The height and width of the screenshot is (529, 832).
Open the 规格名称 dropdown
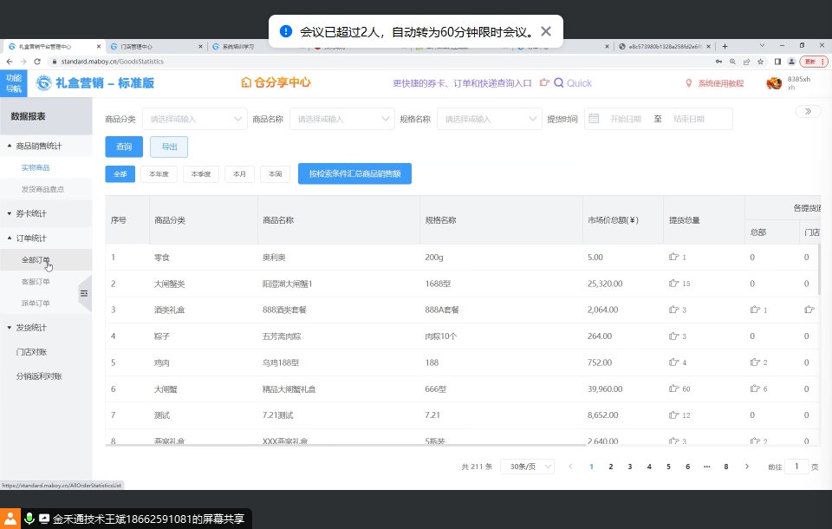(489, 119)
